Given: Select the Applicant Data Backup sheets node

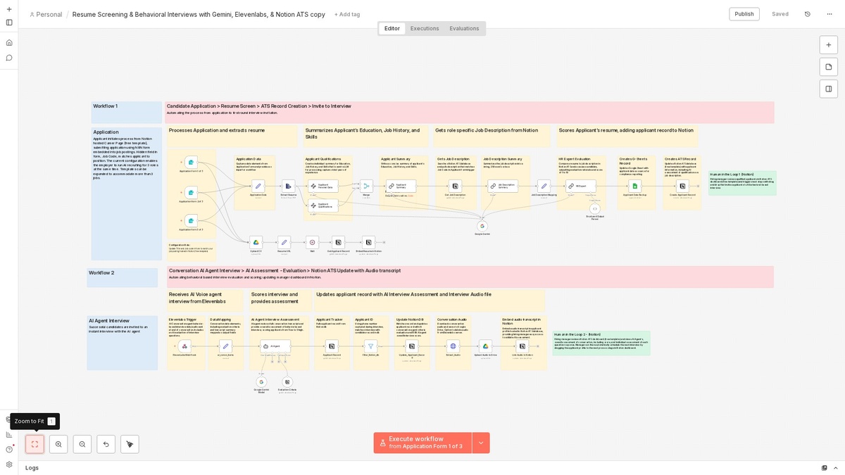Looking at the screenshot, I should pyautogui.click(x=634, y=186).
